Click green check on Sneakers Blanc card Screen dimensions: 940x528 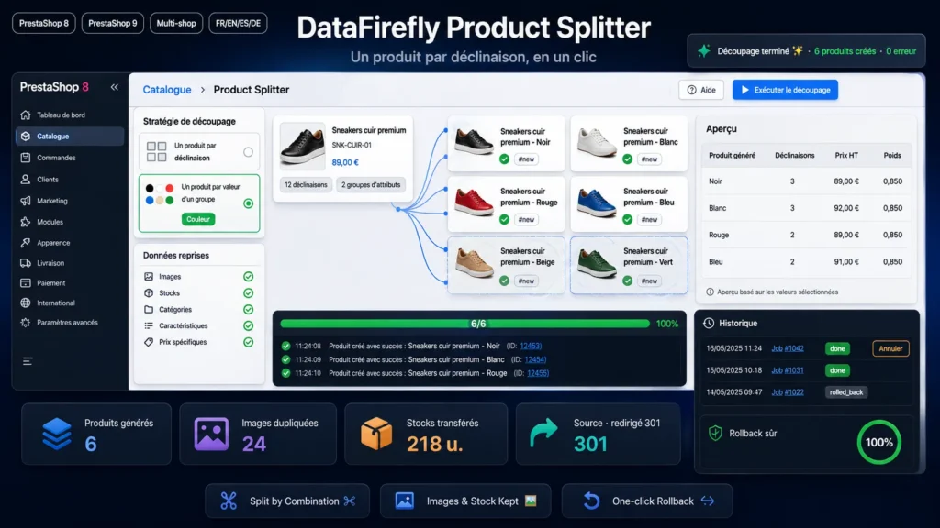(627, 159)
